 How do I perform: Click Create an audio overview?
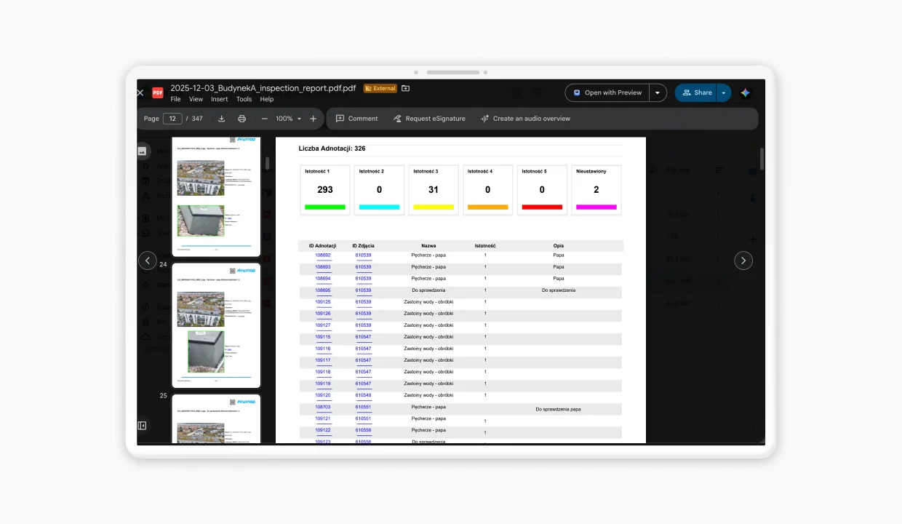tap(525, 119)
